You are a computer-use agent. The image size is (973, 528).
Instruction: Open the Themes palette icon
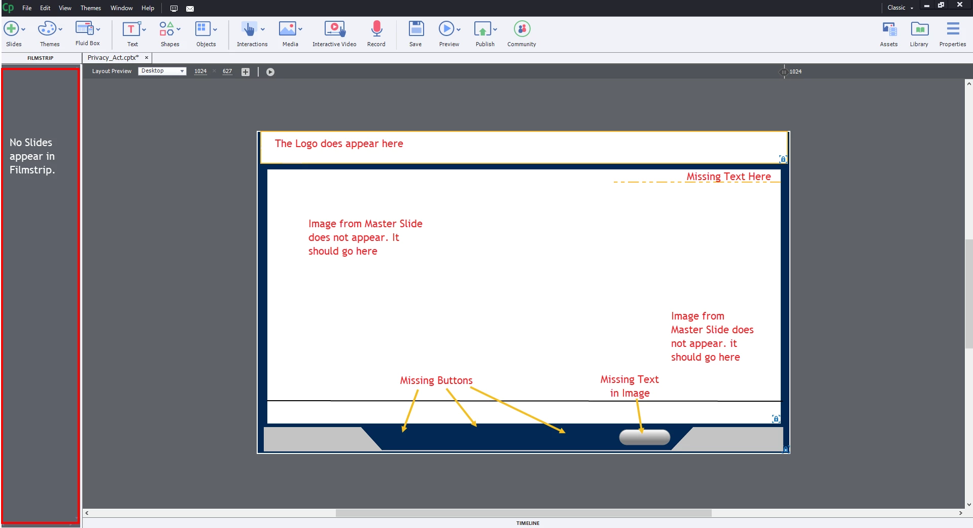tap(47, 28)
